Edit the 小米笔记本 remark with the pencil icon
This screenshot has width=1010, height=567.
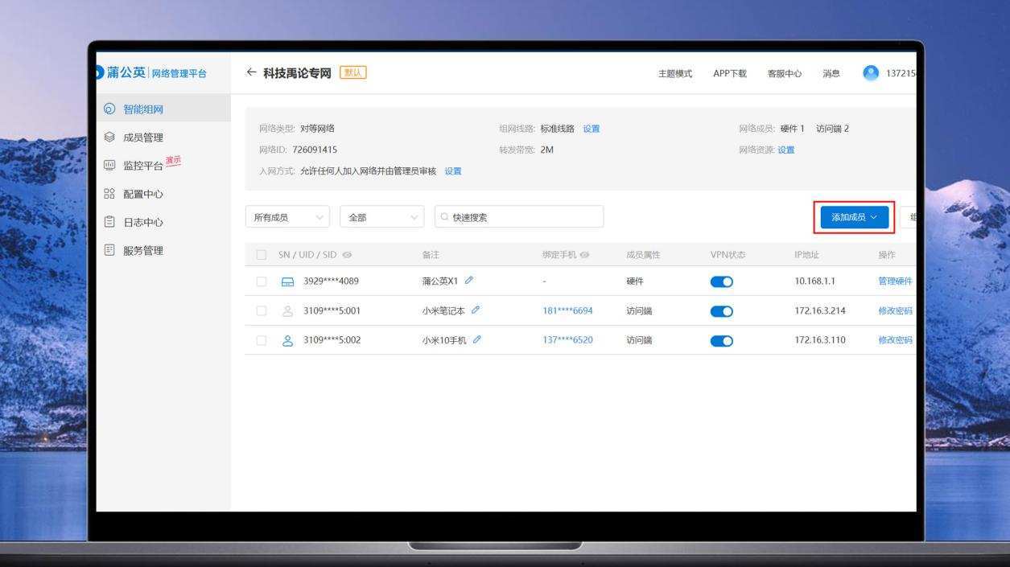476,310
